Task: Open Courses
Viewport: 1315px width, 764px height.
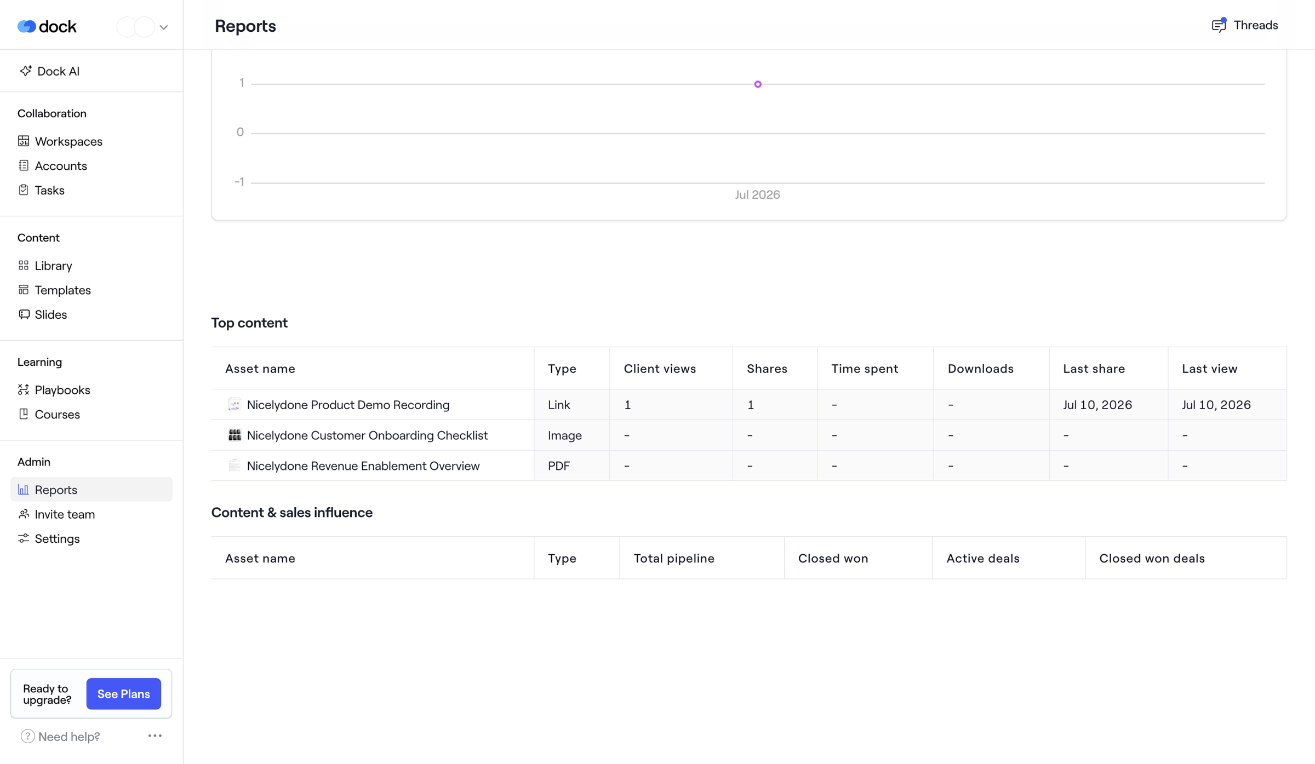Action: click(x=57, y=414)
